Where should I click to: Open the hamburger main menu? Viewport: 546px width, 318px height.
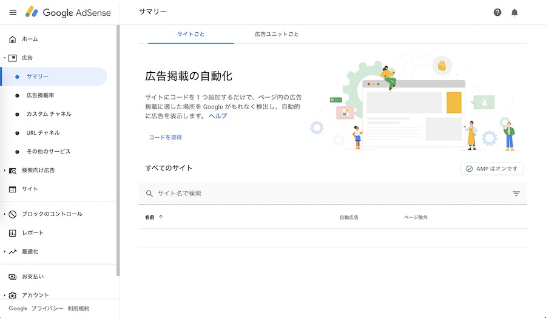13,13
